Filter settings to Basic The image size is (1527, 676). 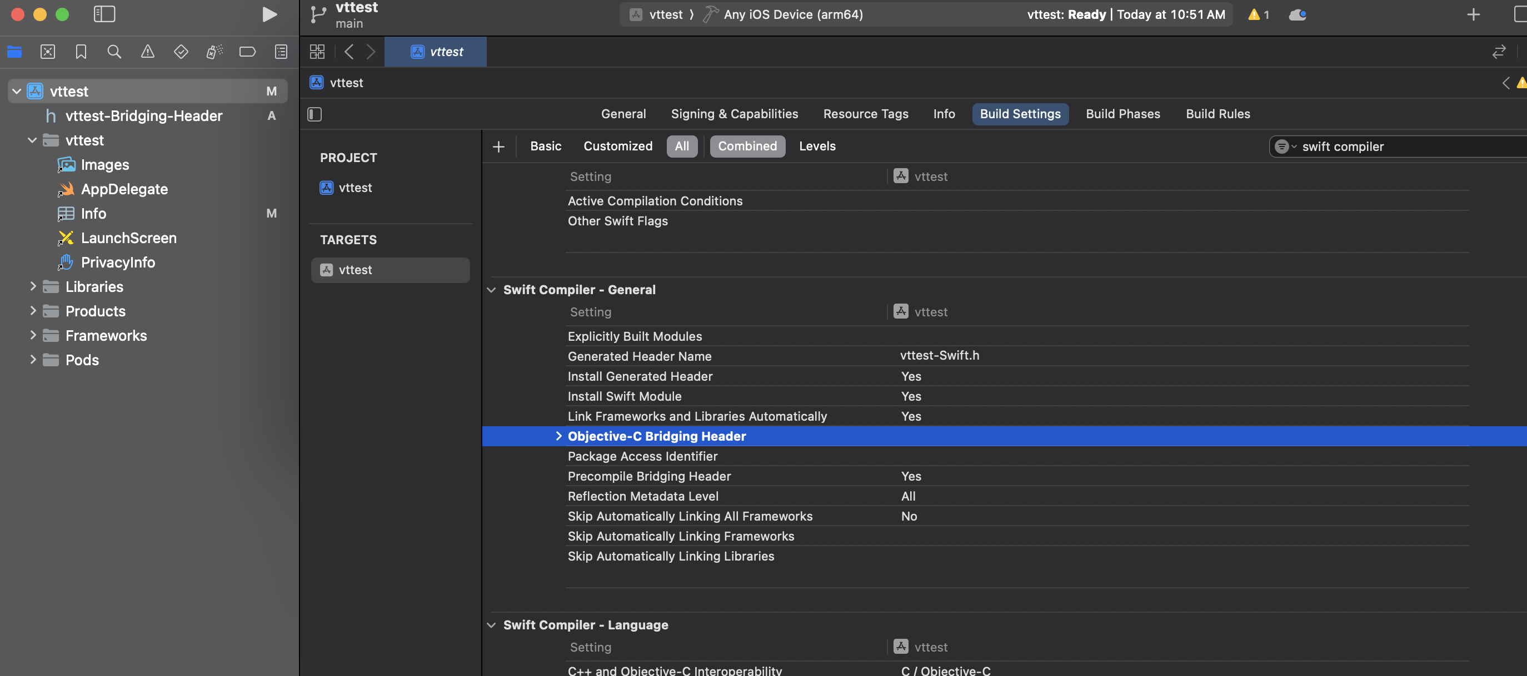coord(545,146)
